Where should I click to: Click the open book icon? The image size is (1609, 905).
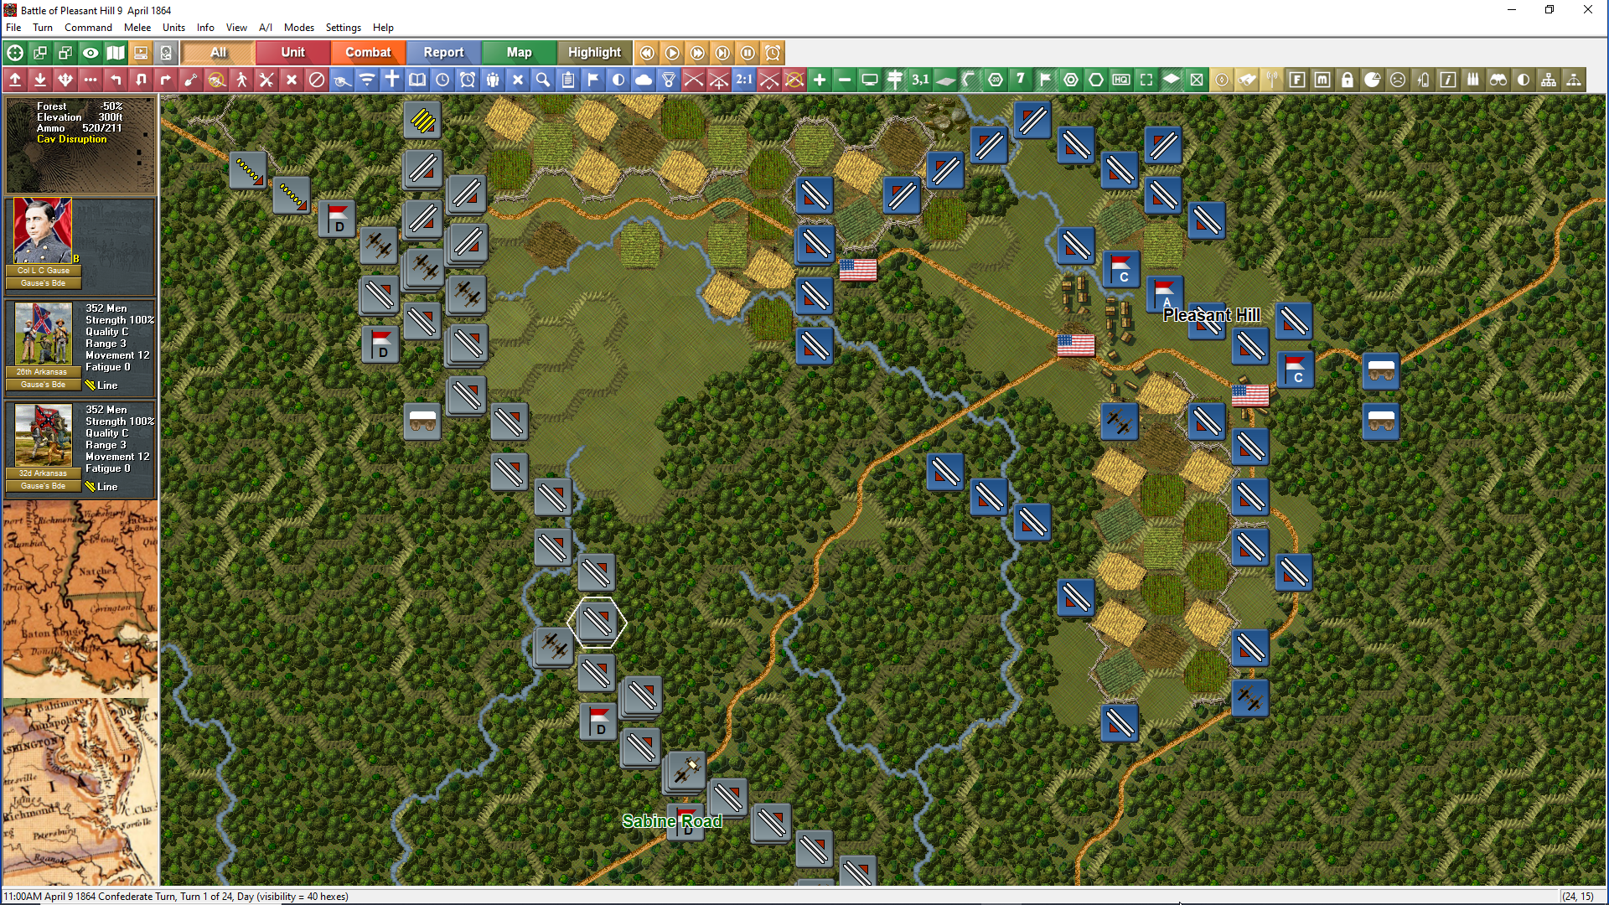417,80
